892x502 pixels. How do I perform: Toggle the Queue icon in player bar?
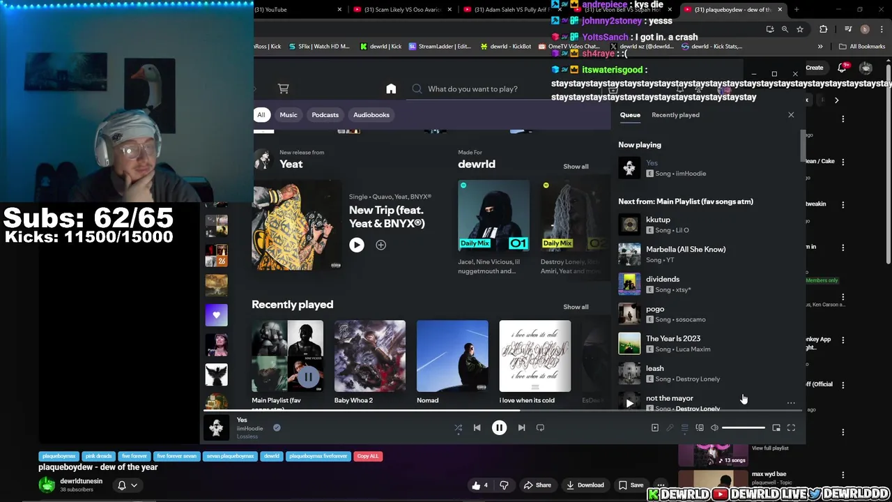(684, 427)
